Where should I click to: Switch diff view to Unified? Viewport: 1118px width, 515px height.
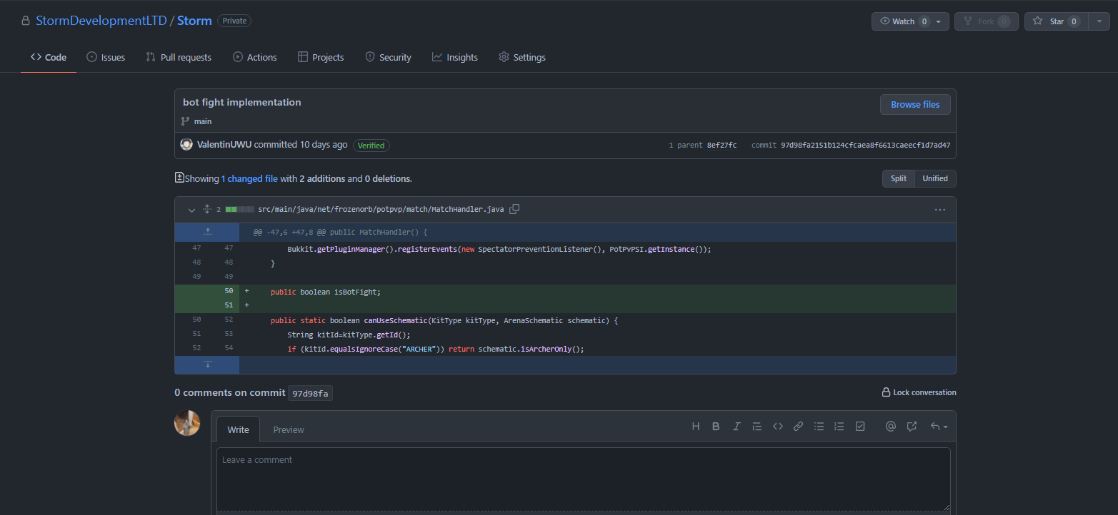point(934,178)
